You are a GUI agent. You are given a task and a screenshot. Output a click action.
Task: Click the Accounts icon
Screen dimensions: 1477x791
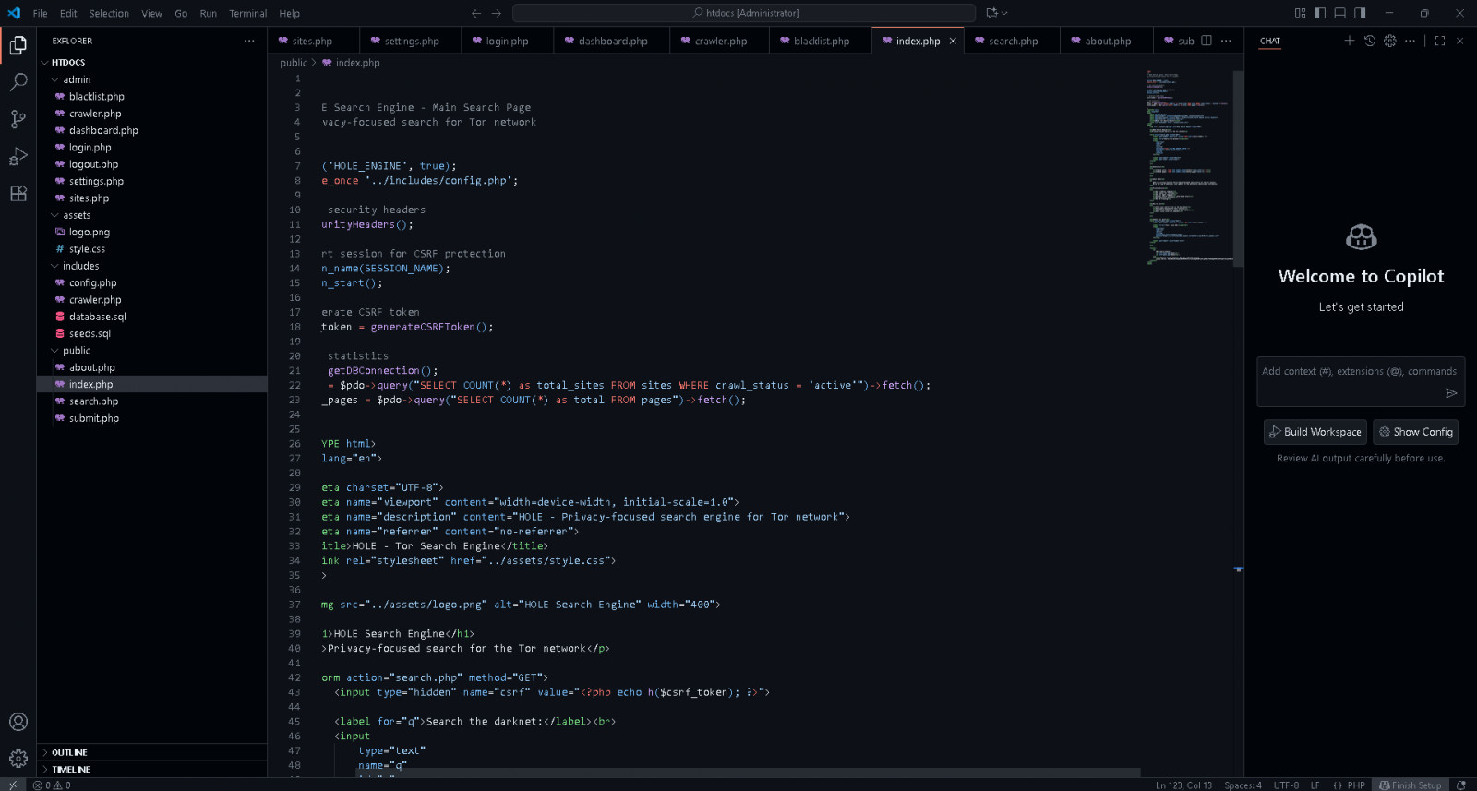pos(18,722)
